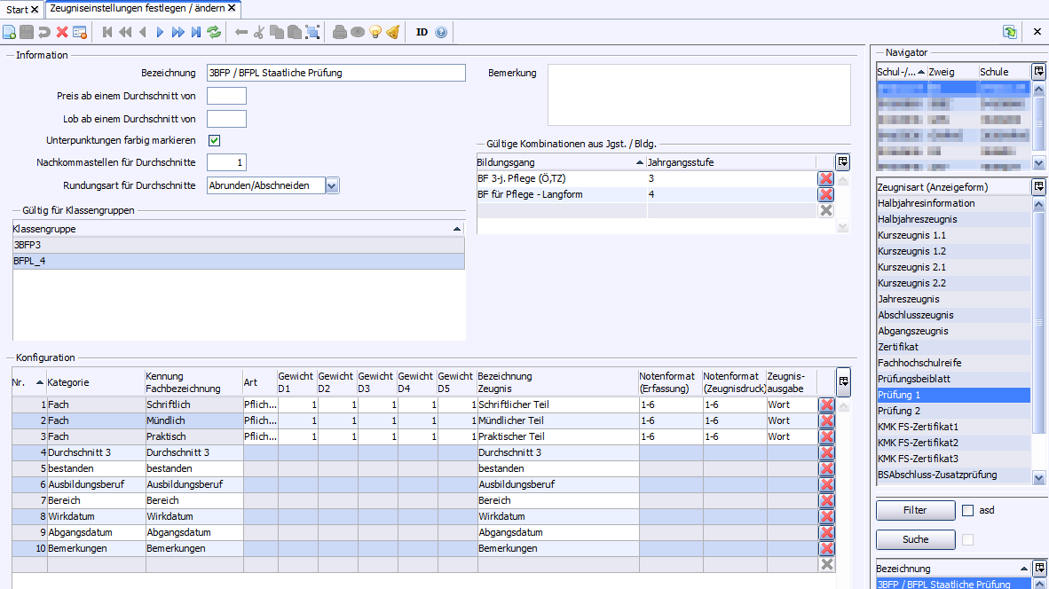Click the ID toolbar button
This screenshot has height=589, width=1049.
[x=422, y=32]
